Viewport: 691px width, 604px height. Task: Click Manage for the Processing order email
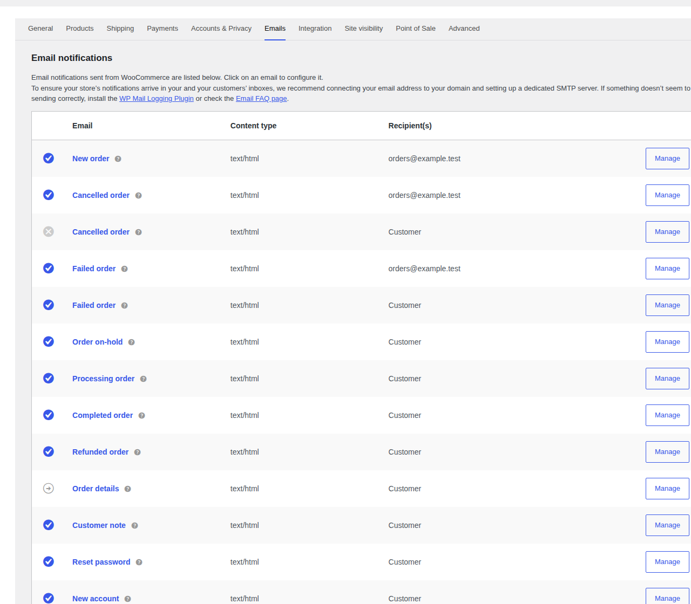667,379
